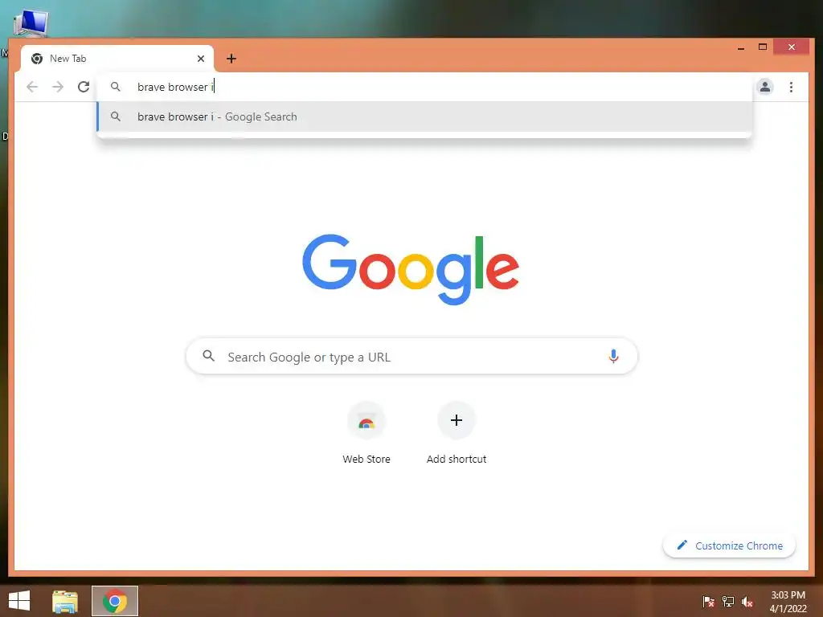Choose 'brave browser i - Google Search' suggestion
Screen dimensions: 823x617
424,116
